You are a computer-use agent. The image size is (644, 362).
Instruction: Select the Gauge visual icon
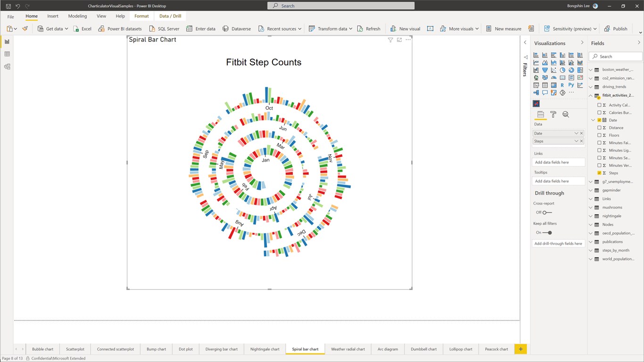pyautogui.click(x=554, y=77)
